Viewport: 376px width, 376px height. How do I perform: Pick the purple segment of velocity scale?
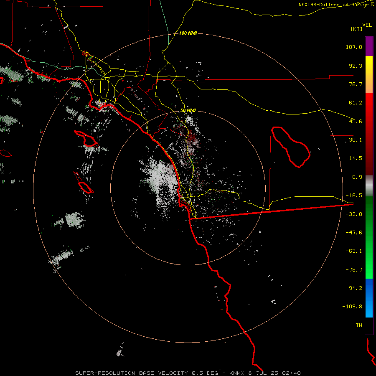(x=369, y=46)
